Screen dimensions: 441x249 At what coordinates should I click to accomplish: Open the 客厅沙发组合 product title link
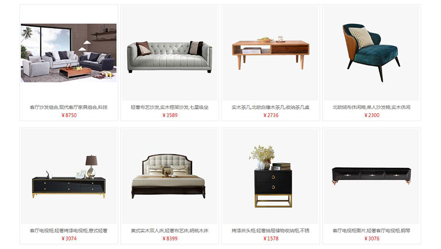tap(69, 107)
